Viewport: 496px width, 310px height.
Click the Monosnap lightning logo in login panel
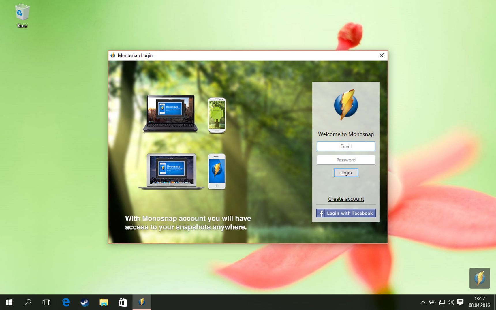pyautogui.click(x=346, y=104)
